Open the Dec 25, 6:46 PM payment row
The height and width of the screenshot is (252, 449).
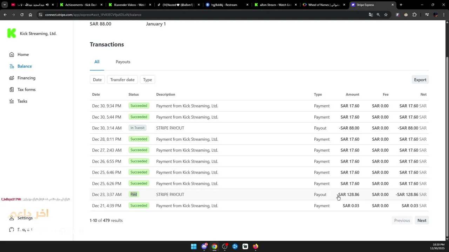click(x=259, y=172)
